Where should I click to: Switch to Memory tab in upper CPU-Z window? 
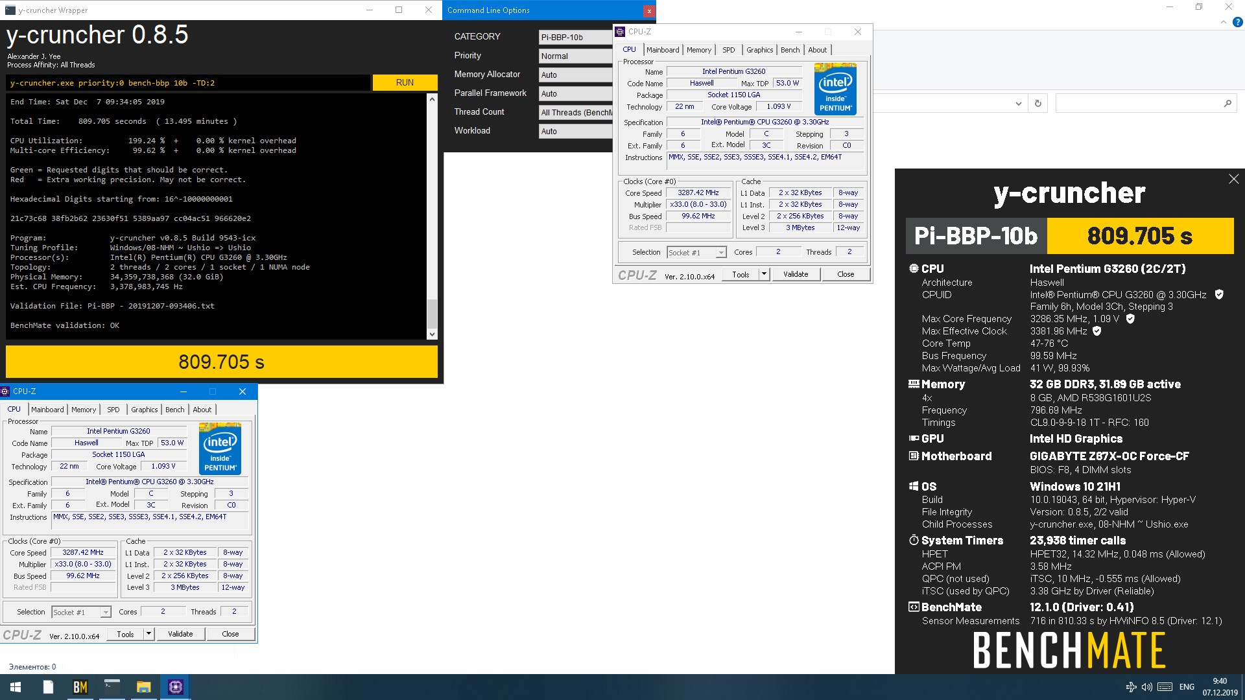coord(699,50)
